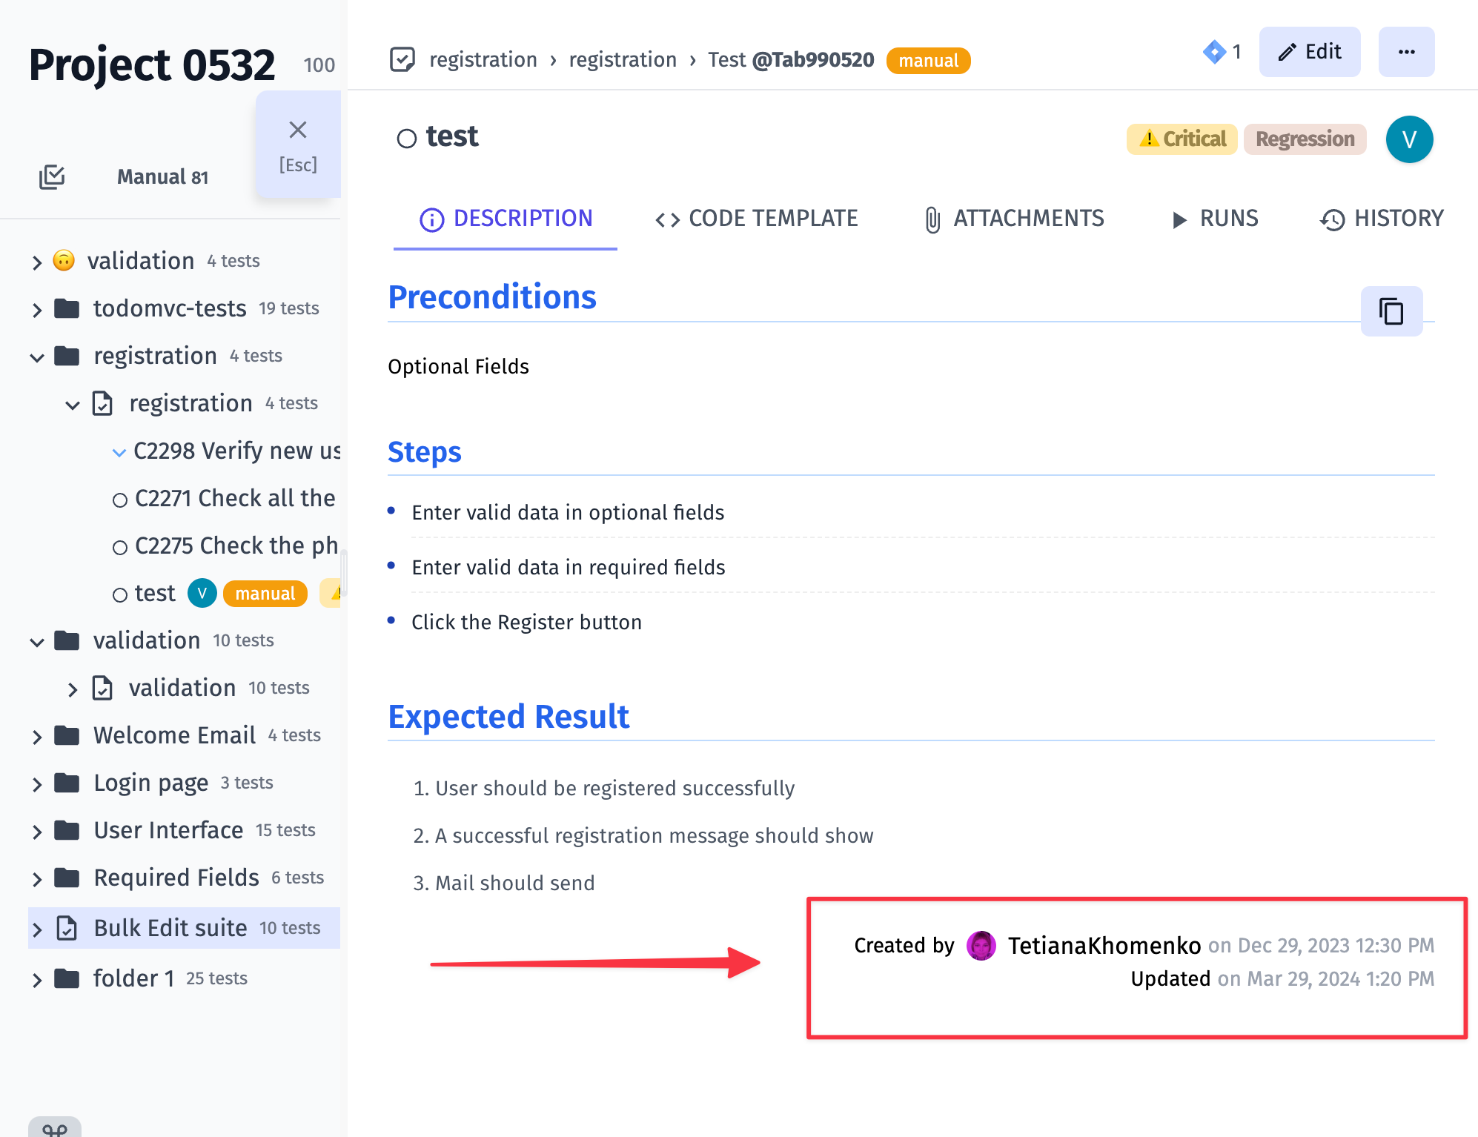Screen dimensions: 1478x1137
Task: Click the Regression tag
Action: pyautogui.click(x=1305, y=139)
